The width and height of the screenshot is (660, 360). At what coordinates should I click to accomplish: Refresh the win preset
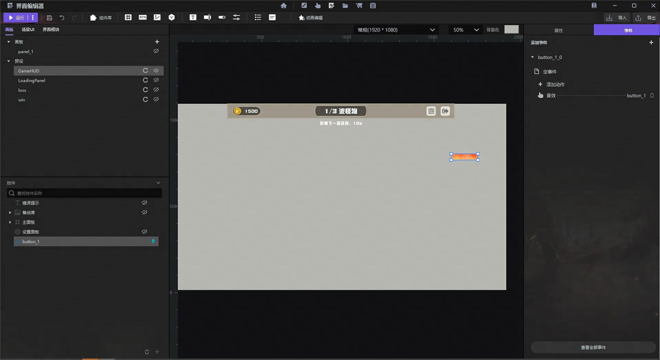point(145,100)
